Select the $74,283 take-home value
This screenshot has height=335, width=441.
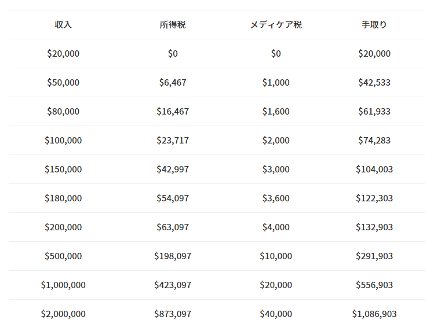pos(374,141)
